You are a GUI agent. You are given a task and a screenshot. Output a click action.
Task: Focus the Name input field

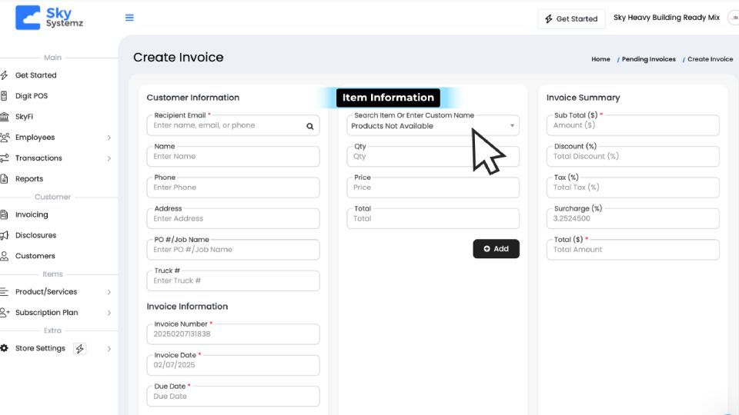[232, 157]
